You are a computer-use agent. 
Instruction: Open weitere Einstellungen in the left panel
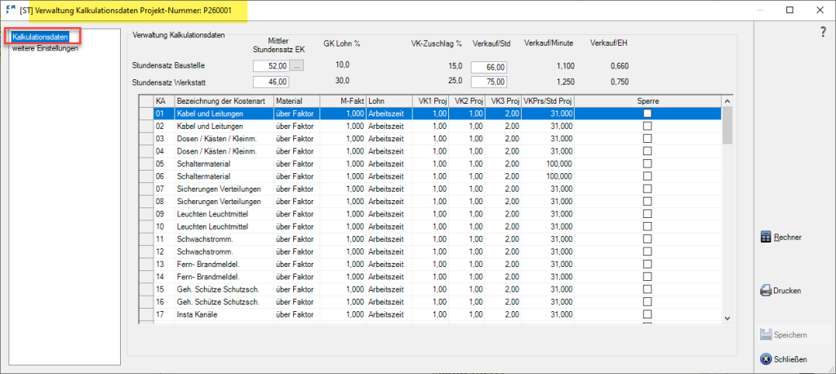pyautogui.click(x=45, y=48)
